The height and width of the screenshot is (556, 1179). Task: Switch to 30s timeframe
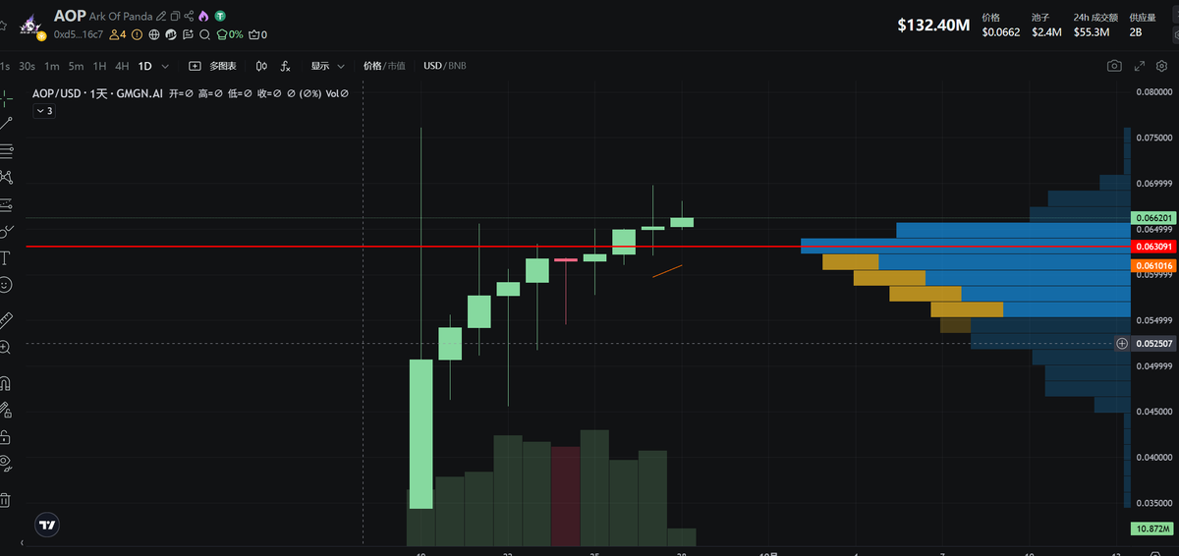28,66
